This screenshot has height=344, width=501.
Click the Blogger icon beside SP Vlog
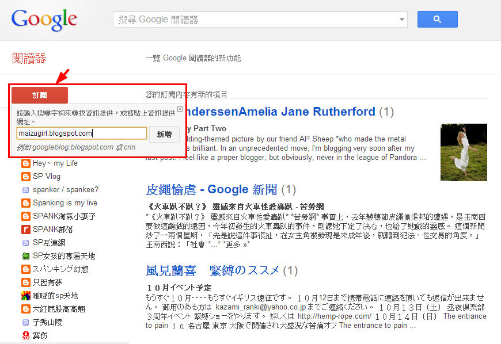[25, 177]
